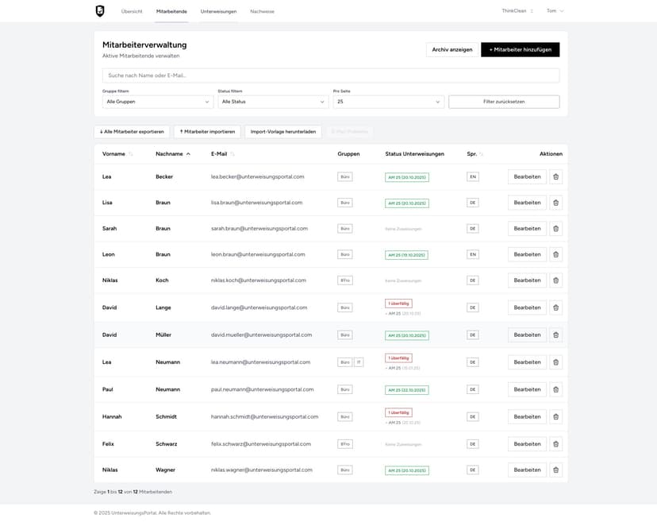This screenshot has width=657, height=522.
Task: Expand the Tom user menu
Action: coord(555,11)
